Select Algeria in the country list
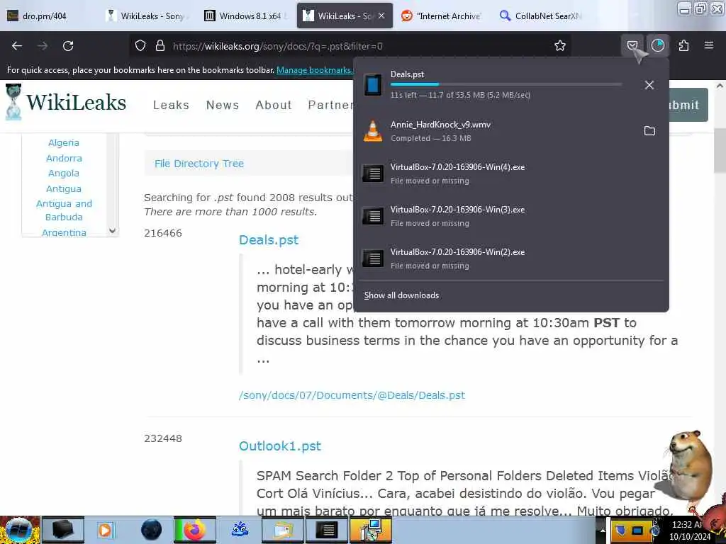 (64, 143)
